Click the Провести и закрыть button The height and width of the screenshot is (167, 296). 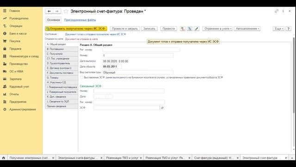pos(125,29)
